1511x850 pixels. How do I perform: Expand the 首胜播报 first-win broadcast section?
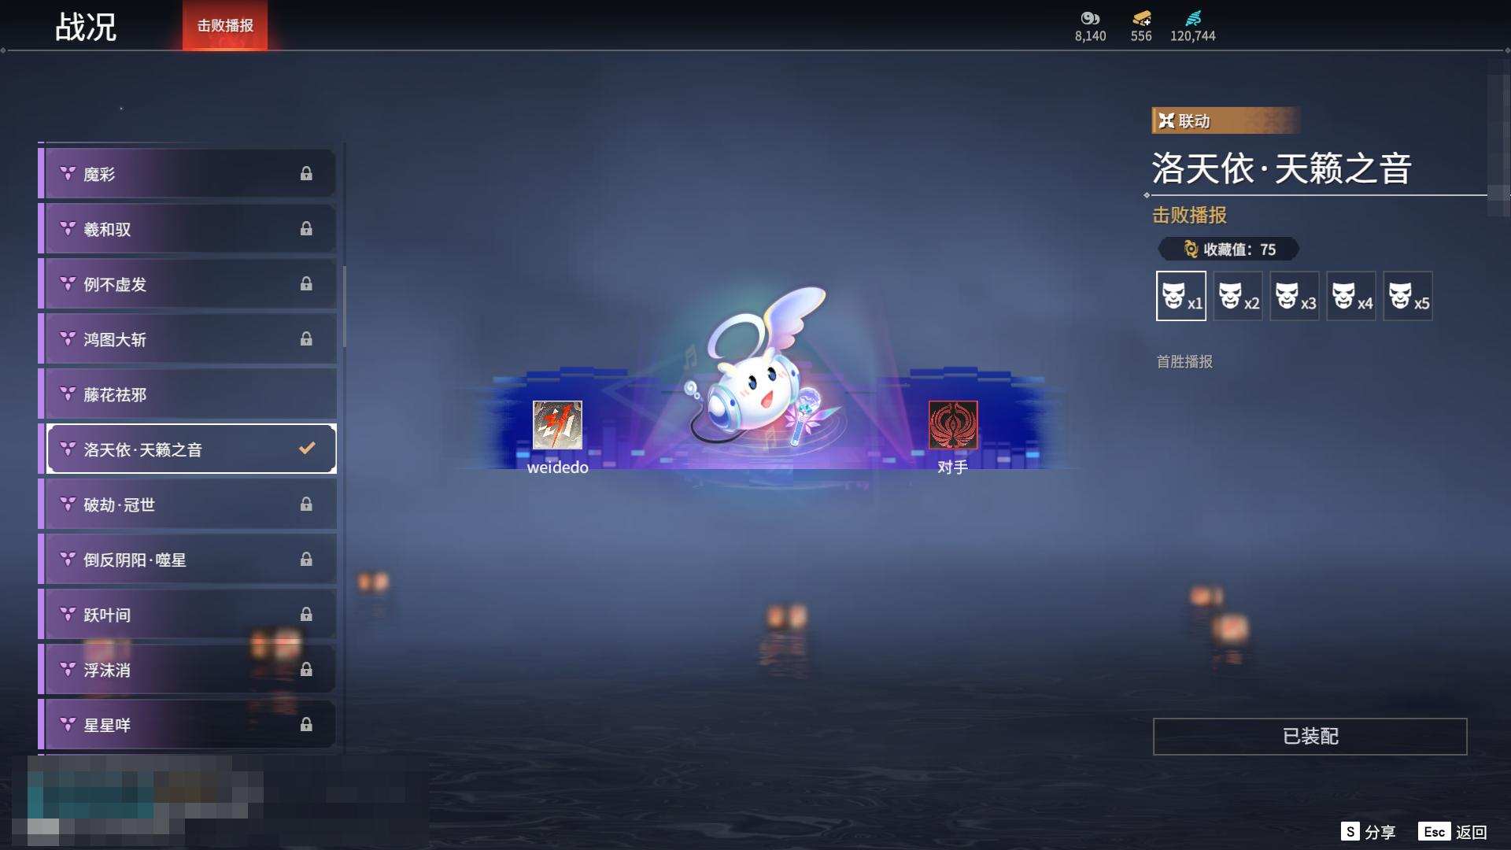click(x=1184, y=361)
